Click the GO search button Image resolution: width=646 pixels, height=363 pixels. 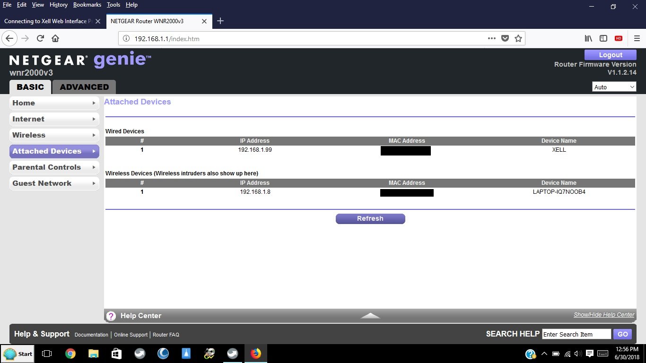pos(623,334)
